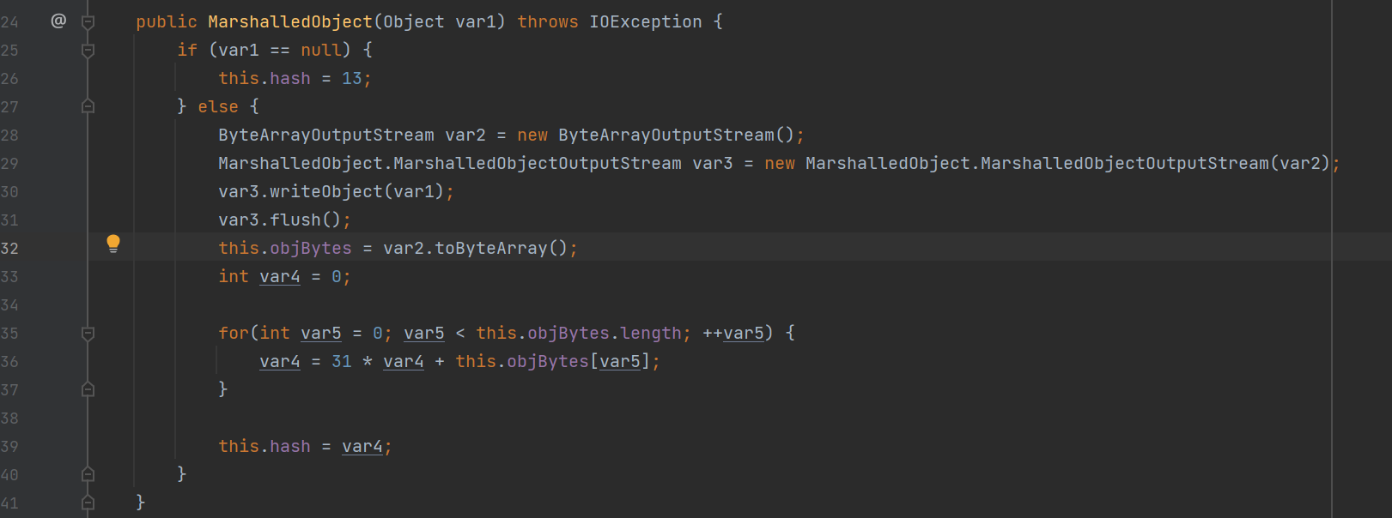
Task: Click the 'writeObject' method call on line 30
Action: (x=326, y=191)
